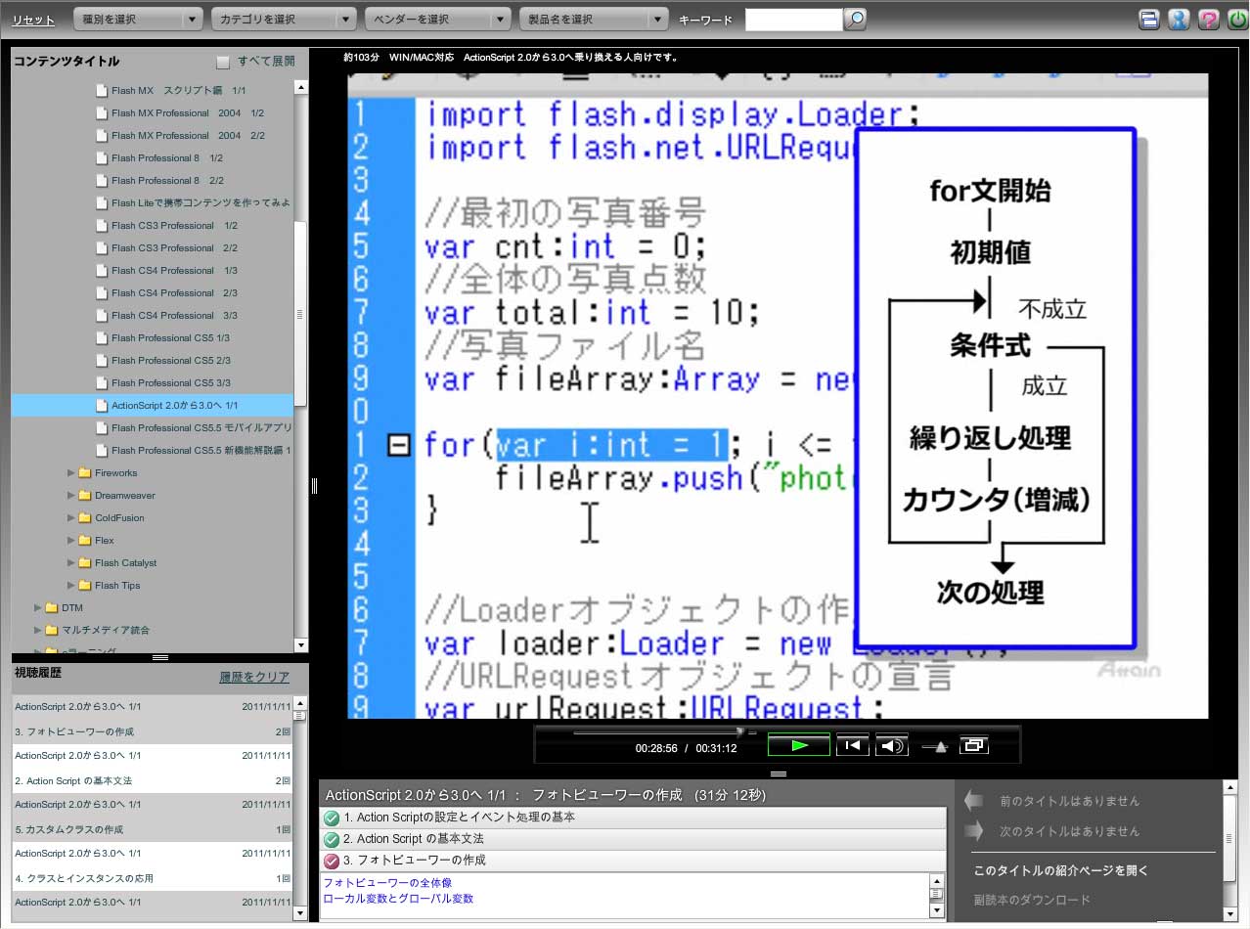Click the pink question mark help icon
The image size is (1250, 929).
[x=1208, y=20]
